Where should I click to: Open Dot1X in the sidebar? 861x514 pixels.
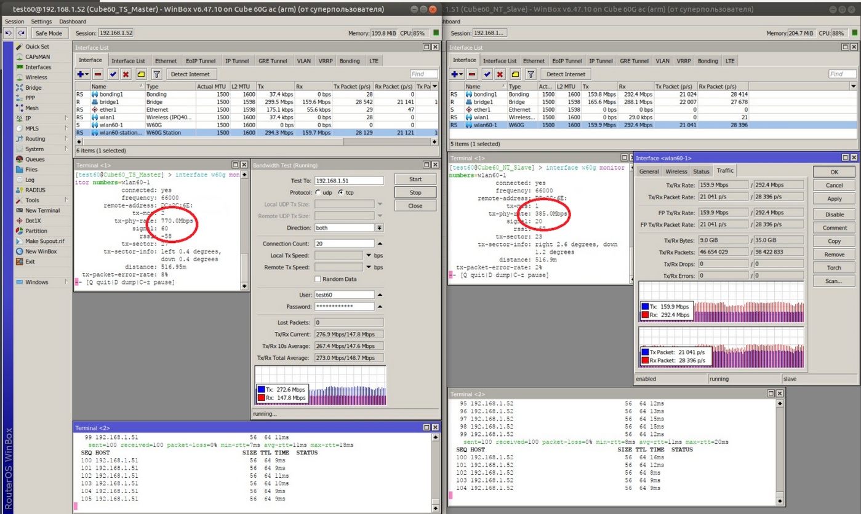pos(33,221)
